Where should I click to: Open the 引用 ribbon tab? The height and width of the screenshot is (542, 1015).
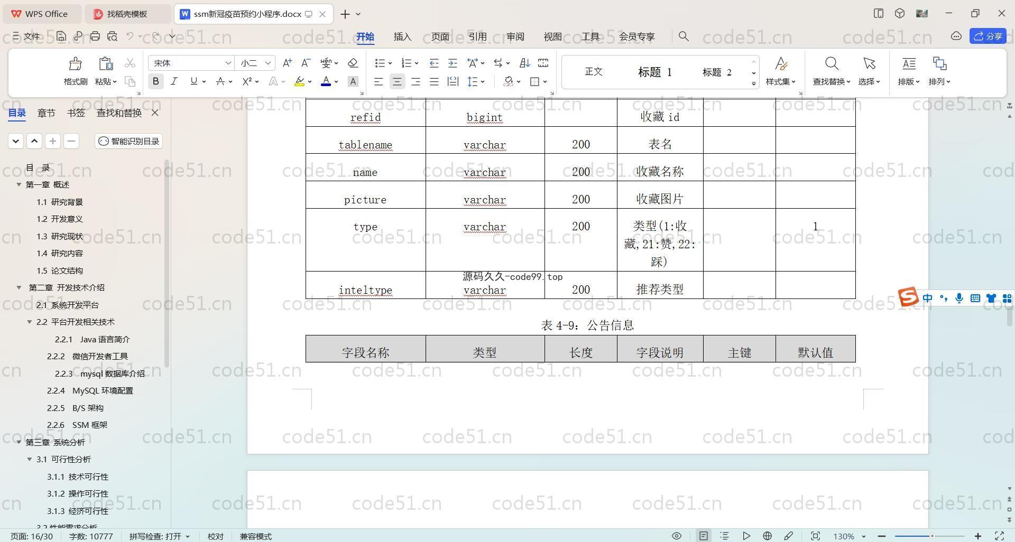click(477, 36)
